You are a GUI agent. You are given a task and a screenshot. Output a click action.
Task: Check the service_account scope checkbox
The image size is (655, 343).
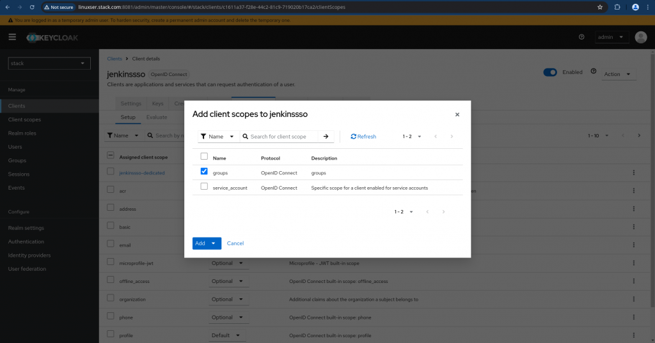tap(204, 187)
